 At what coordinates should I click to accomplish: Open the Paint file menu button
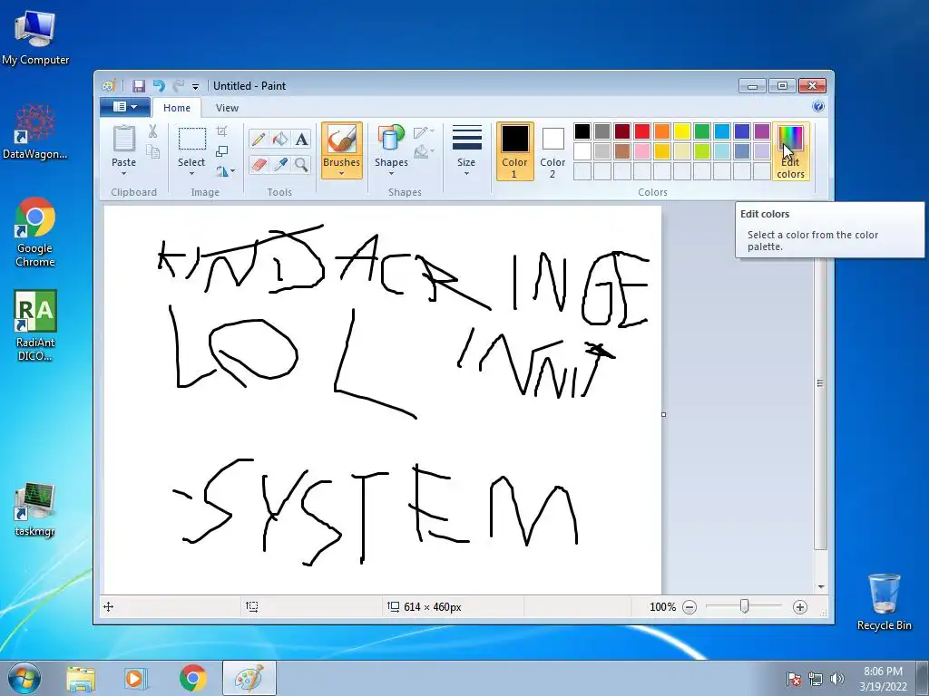[x=125, y=107]
